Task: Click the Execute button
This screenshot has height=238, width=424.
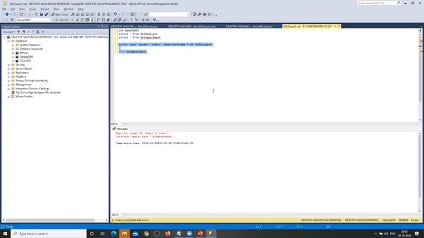Action: coord(62,20)
